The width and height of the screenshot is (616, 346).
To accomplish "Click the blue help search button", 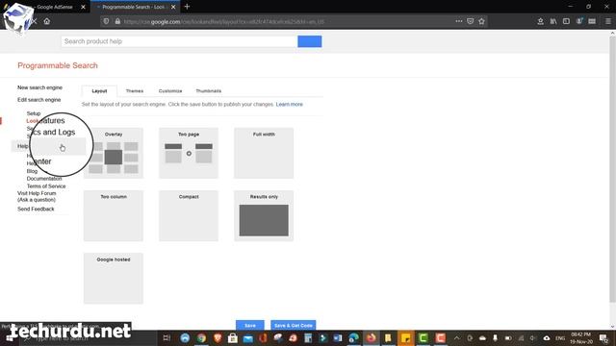I will pos(310,41).
